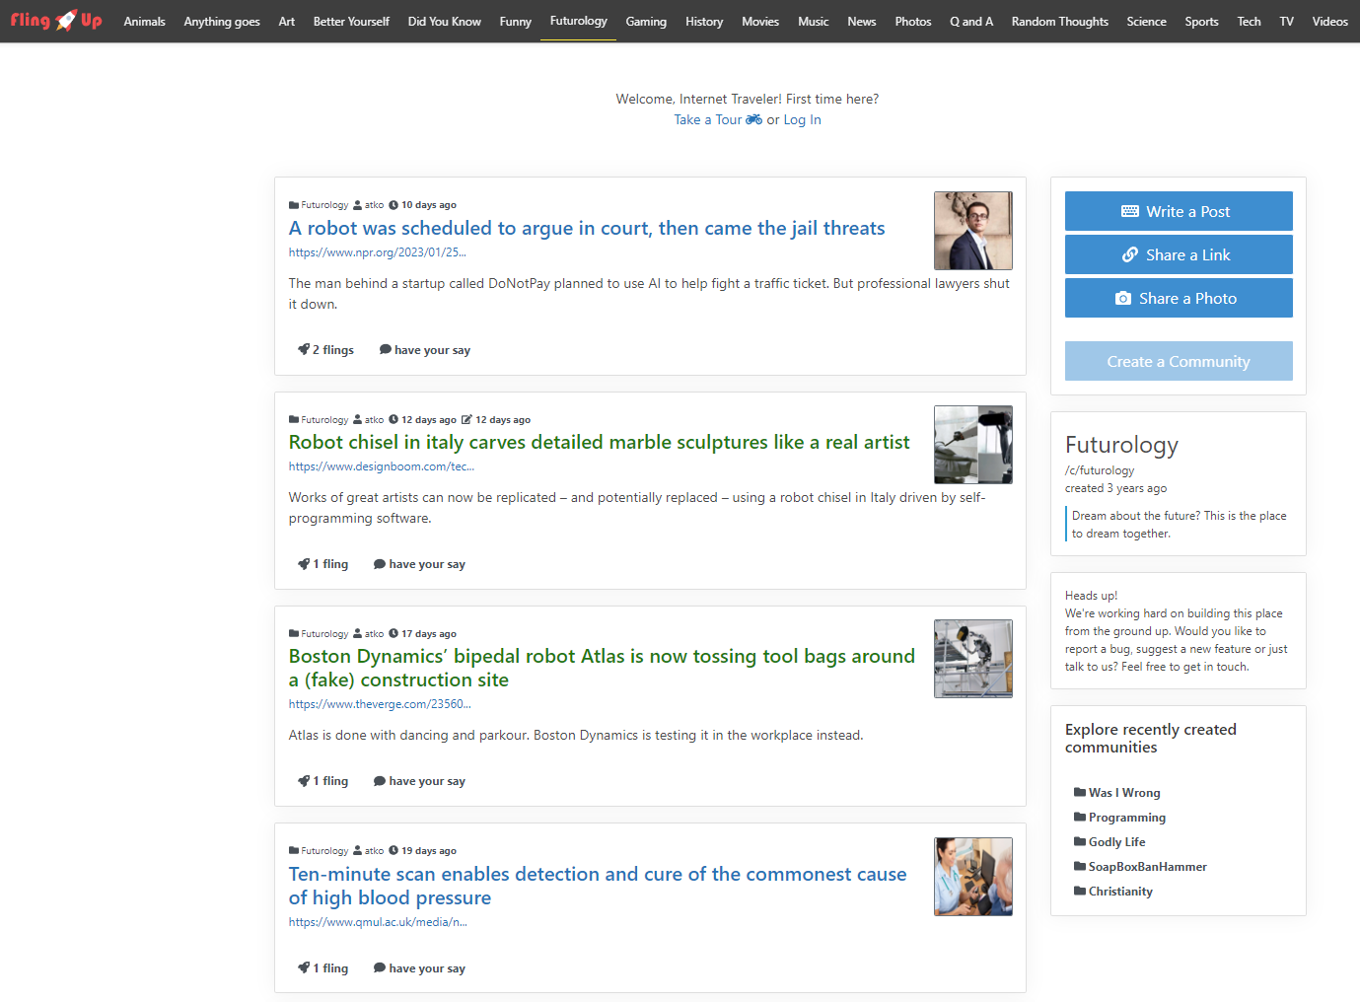Screen dimensions: 1360x1002
Task: Open the Q and A tab
Action: coord(971,21)
